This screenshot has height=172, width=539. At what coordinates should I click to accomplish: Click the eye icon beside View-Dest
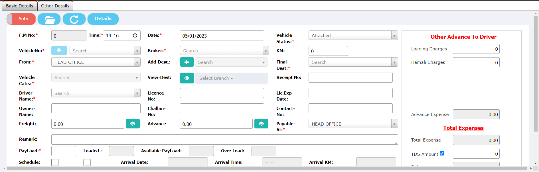tap(187, 78)
